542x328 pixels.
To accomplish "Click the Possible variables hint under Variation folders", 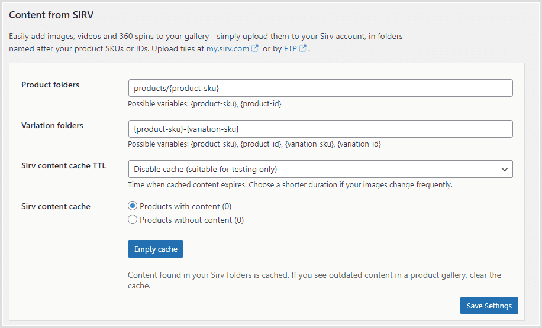I will [254, 144].
